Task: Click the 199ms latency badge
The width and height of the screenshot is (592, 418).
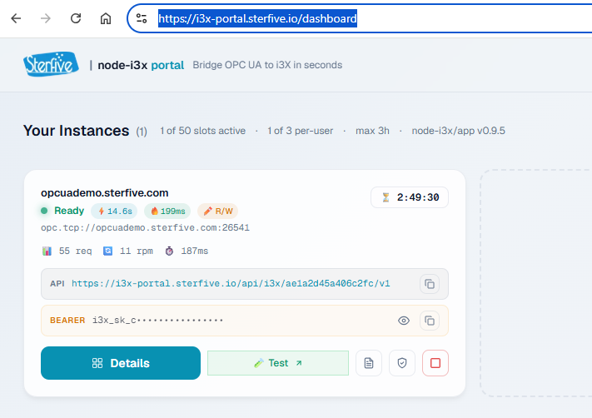Action: pyautogui.click(x=167, y=211)
